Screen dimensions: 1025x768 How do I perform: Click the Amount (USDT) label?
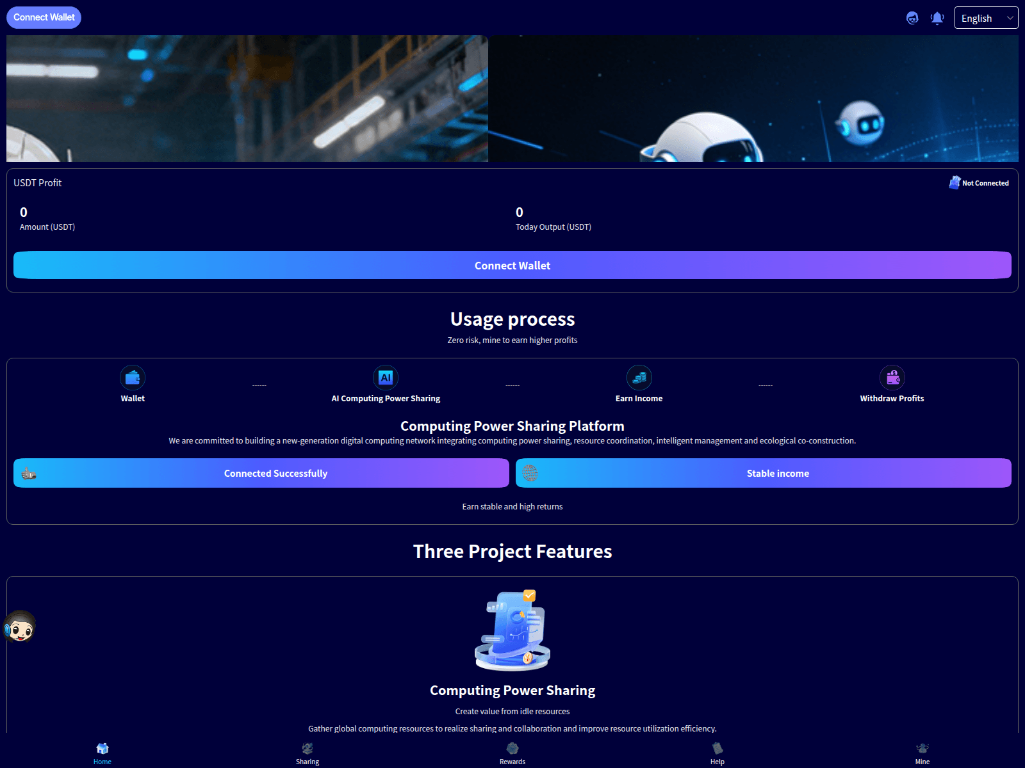point(47,227)
